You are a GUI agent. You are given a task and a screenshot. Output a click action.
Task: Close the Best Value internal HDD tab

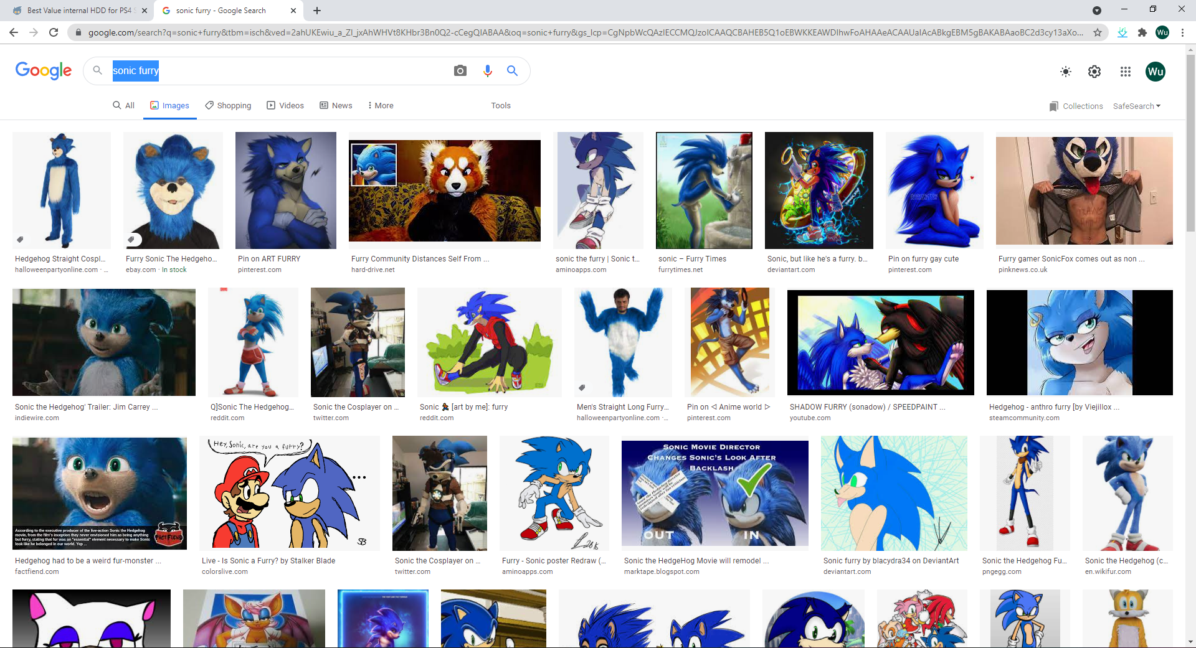145,11
